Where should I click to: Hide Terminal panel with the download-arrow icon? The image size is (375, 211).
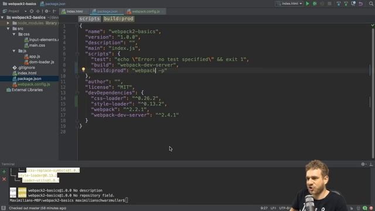[371, 164]
